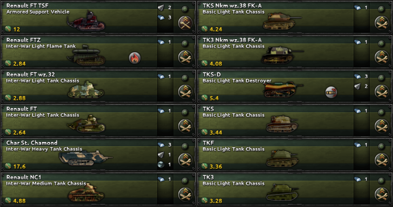Screen dimensions: 393x207
Task: Select the Renault FT wz.32 design row
Action: tap(98, 86)
